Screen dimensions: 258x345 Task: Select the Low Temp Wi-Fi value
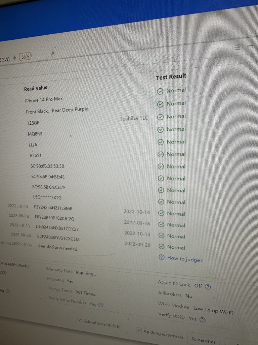pos(213,310)
